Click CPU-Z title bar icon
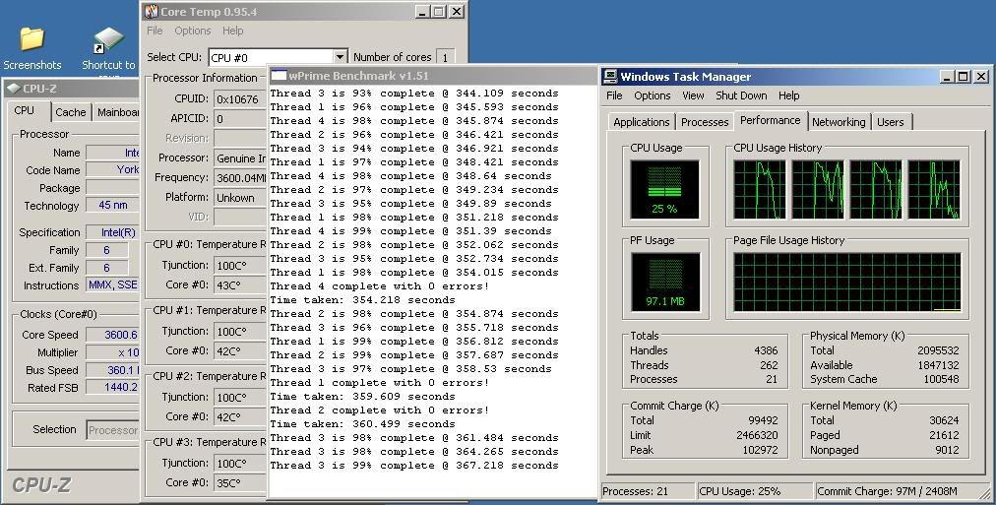The width and height of the screenshot is (996, 505). pyautogui.click(x=13, y=89)
